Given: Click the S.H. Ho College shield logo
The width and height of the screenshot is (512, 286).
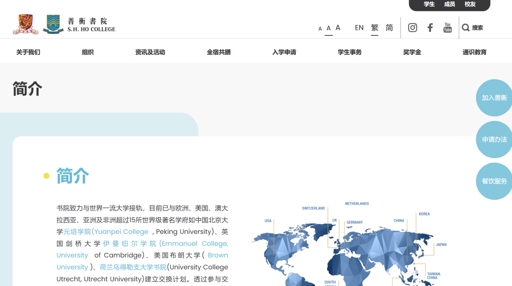Looking at the screenshot, I should pos(53,24).
